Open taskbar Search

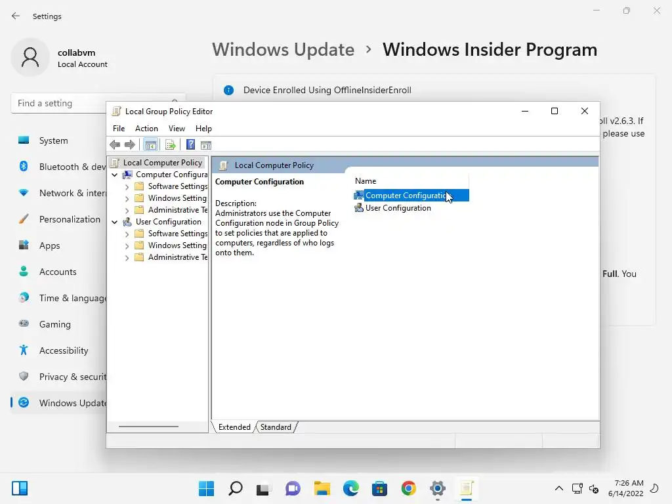tap(236, 488)
